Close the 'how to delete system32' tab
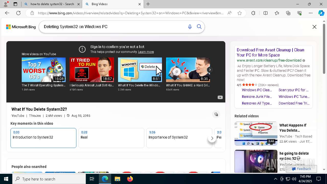The width and height of the screenshot is (327, 184). [x=79, y=4]
